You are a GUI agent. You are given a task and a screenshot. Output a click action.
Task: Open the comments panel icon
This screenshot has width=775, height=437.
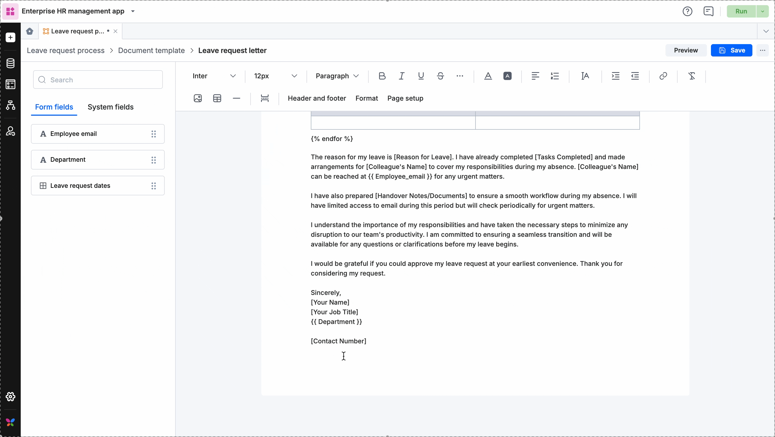click(x=709, y=11)
